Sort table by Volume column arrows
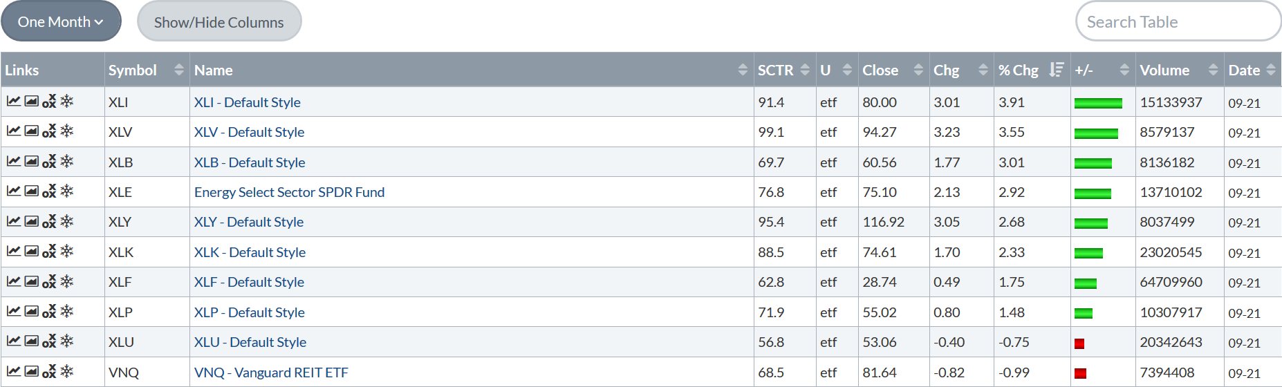The height and width of the screenshot is (387, 1282). coord(1213,70)
